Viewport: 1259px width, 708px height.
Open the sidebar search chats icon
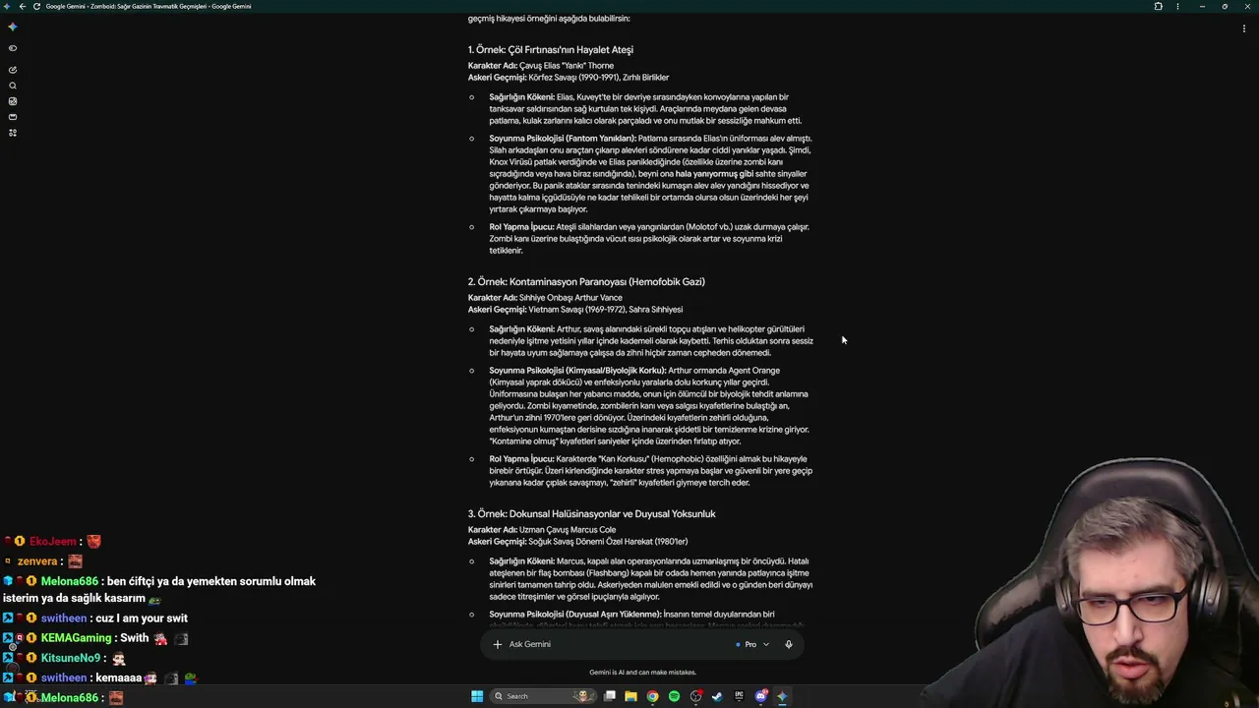click(x=12, y=86)
